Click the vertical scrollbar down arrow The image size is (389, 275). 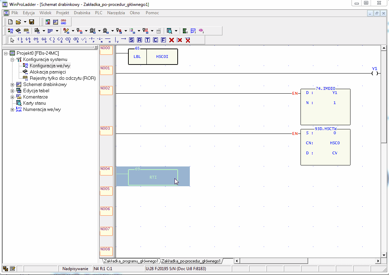pos(384,255)
